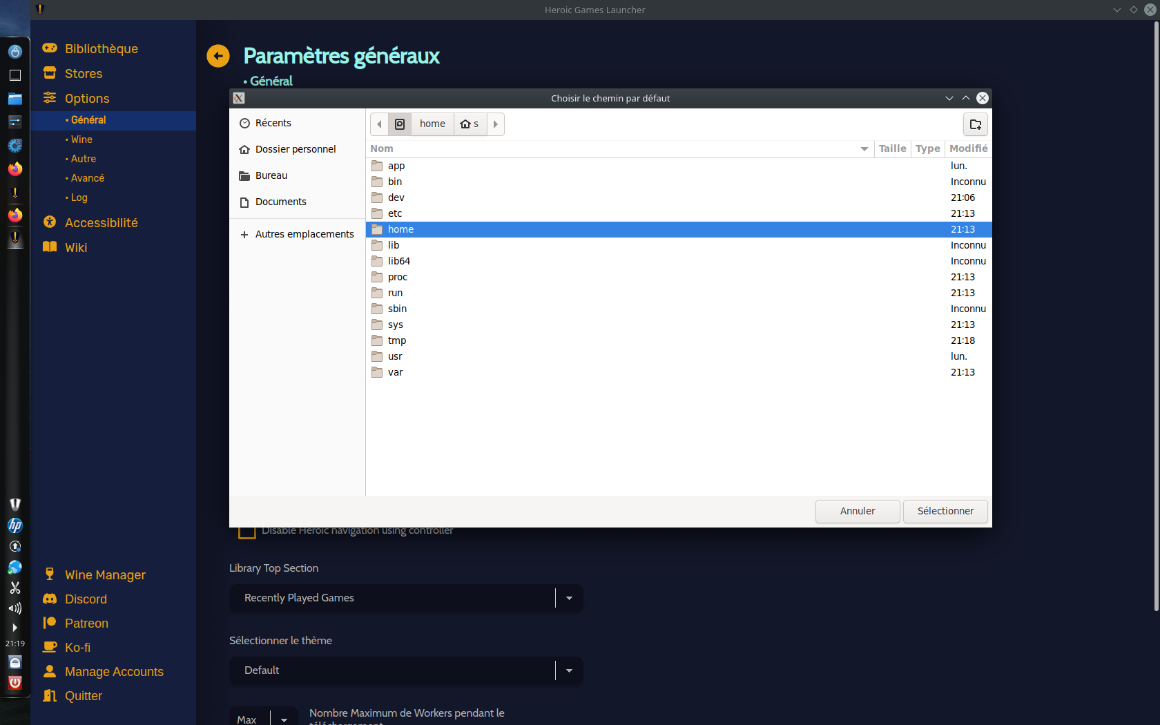Select the 'tmp' folder row
Image resolution: width=1160 pixels, height=725 pixels.
pos(679,340)
